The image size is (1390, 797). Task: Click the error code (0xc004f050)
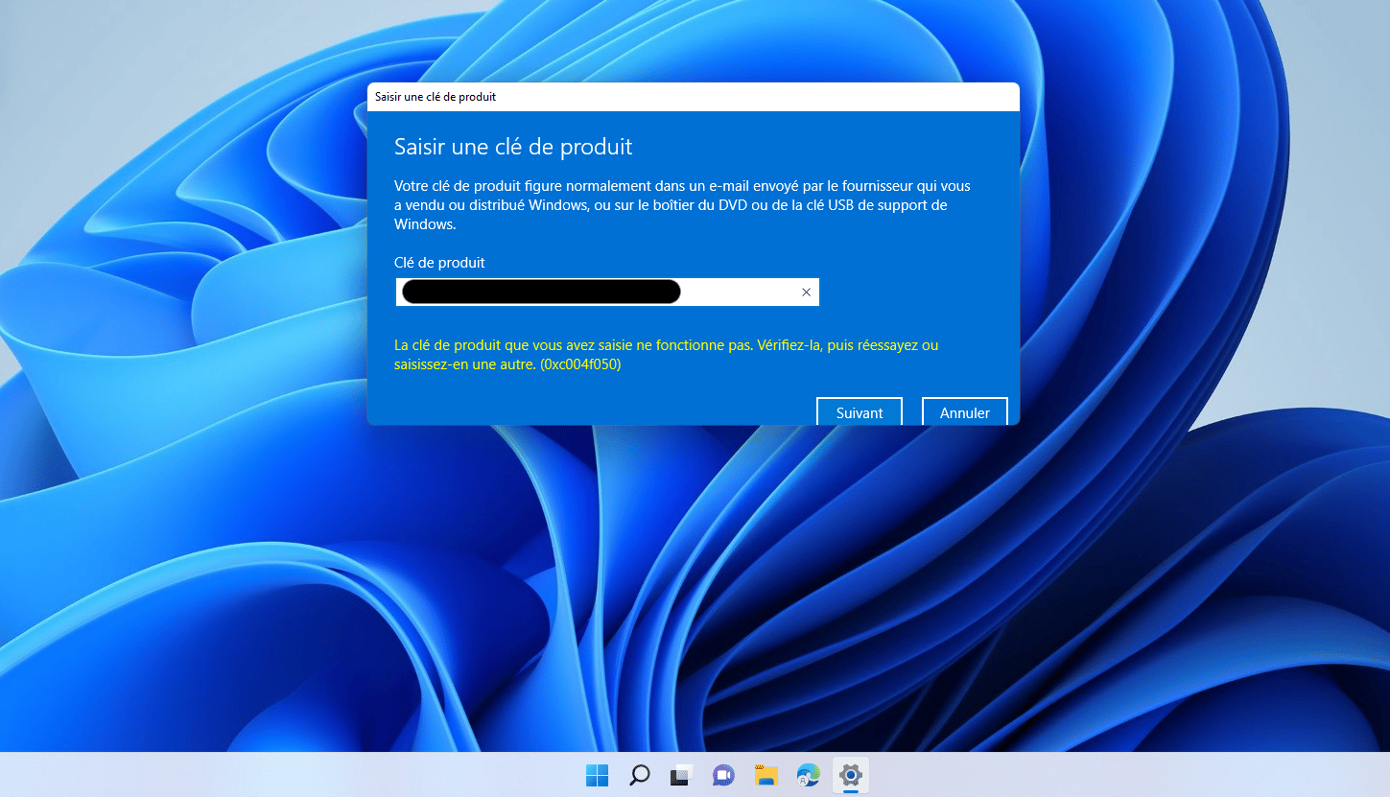pos(580,364)
